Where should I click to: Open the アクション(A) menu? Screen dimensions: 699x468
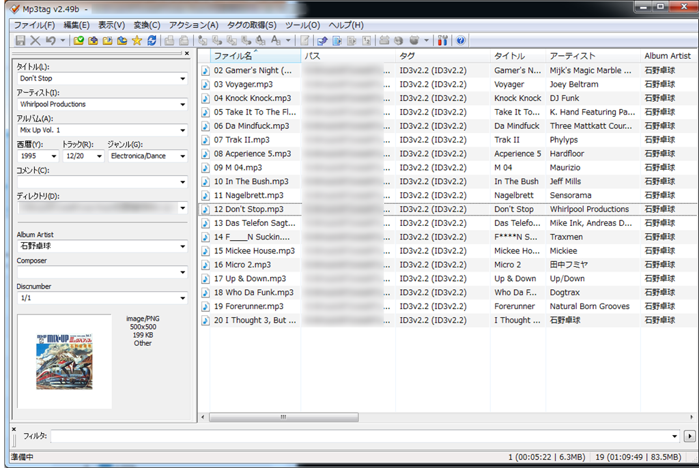[x=193, y=25]
